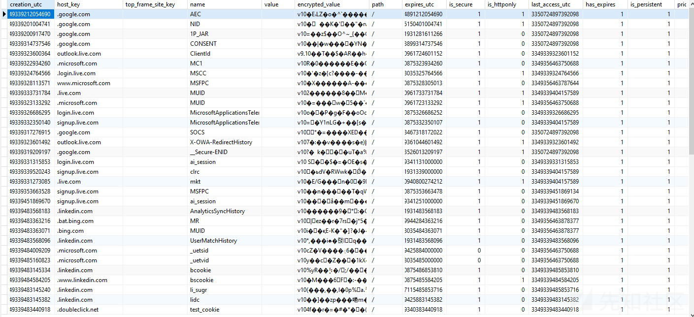Select the encrypted_value cell in the li_sugr row
The width and height of the screenshot is (694, 317).
pos(332,290)
